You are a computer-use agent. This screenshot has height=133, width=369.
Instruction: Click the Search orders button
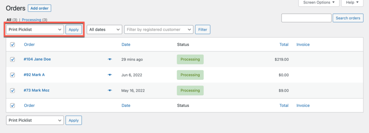click(348, 18)
